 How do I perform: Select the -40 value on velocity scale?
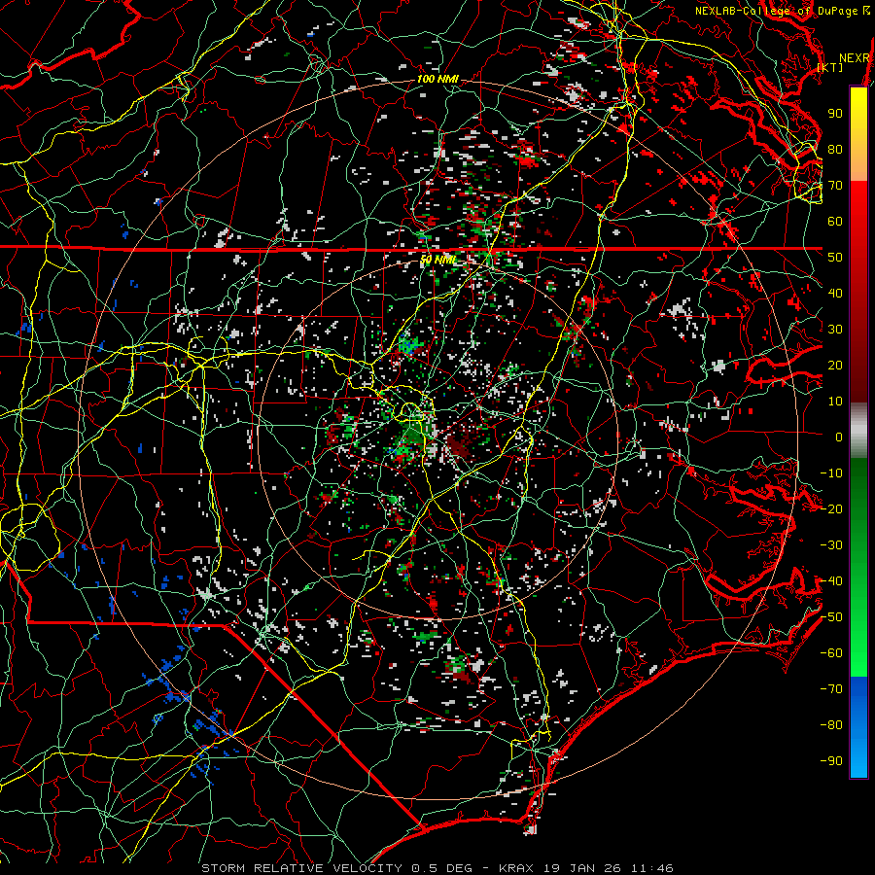pyautogui.click(x=831, y=581)
